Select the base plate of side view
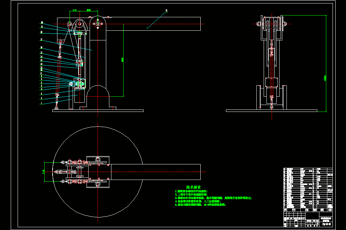Viewport: 346px width, 230px height. [272, 111]
